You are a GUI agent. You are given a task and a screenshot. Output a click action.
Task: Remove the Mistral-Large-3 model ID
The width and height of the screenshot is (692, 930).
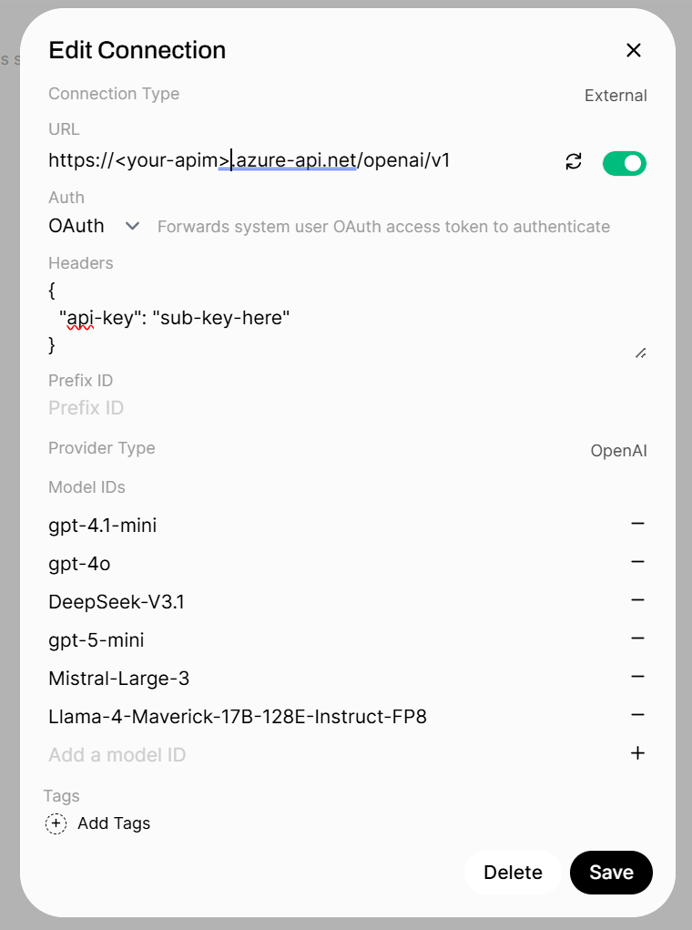point(637,677)
